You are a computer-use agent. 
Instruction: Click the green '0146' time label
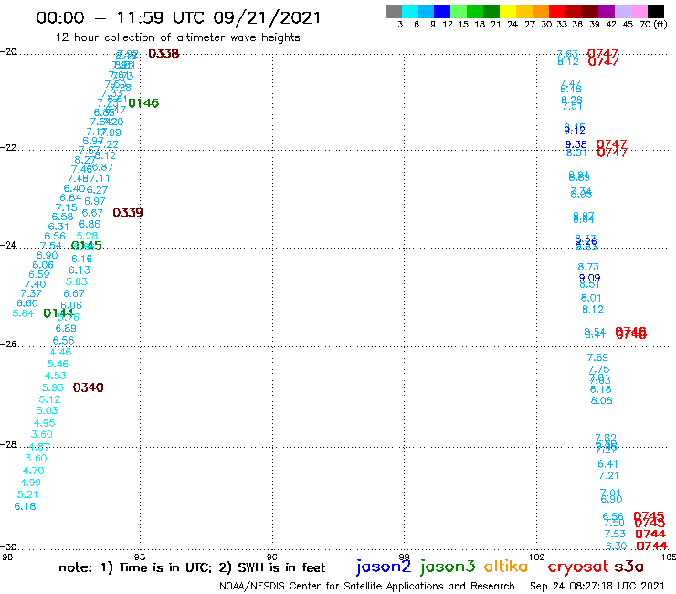click(x=143, y=103)
